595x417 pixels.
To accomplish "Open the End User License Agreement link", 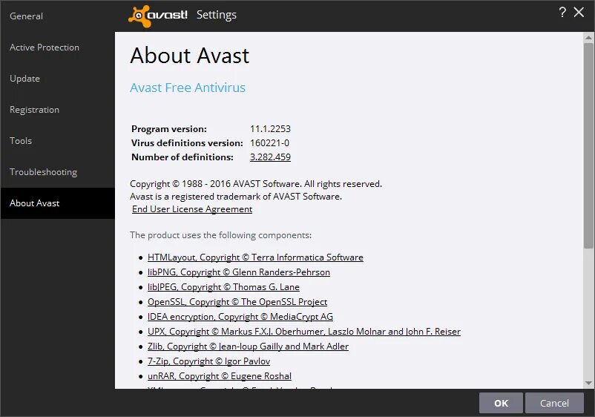I will tap(192, 209).
